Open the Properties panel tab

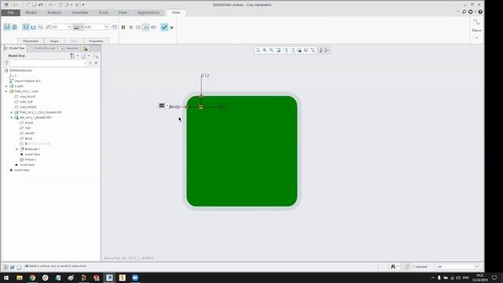96,41
